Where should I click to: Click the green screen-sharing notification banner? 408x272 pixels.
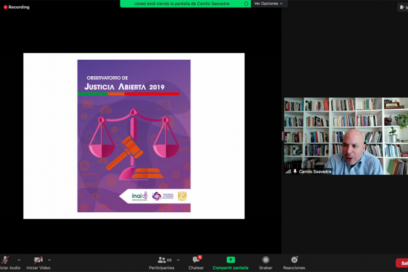185,3
